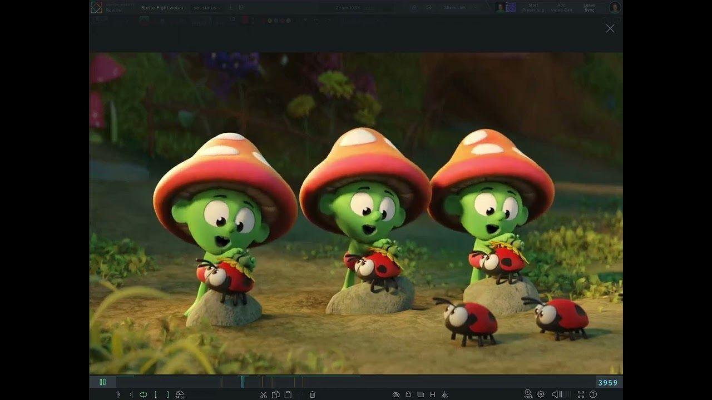Click the Zoom 108% indicator at the top
This screenshot has height=400, width=712.
(348, 8)
